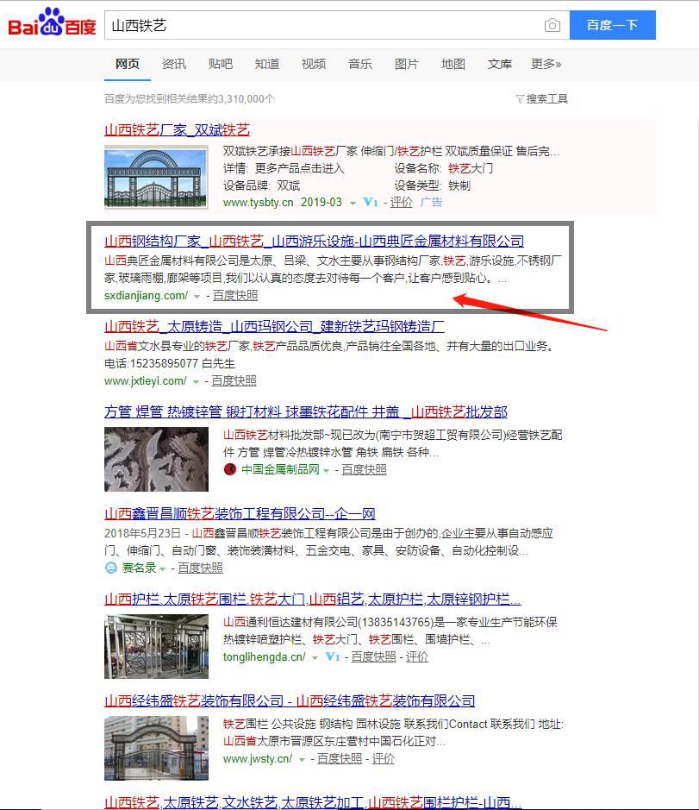The image size is (699, 810).
Task: Click the red 中国金属制品网 site icon
Action: click(x=230, y=469)
